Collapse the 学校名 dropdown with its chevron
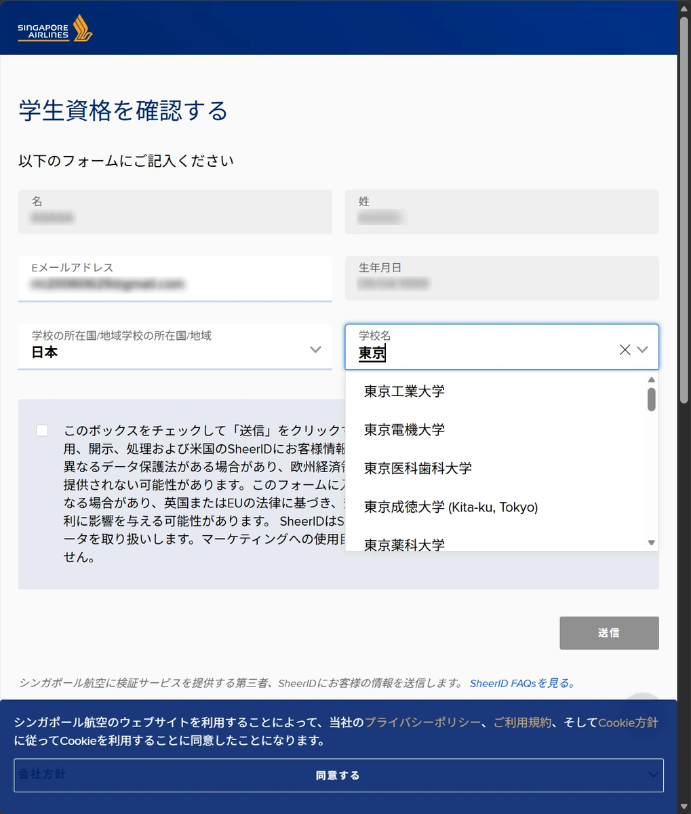 643,349
